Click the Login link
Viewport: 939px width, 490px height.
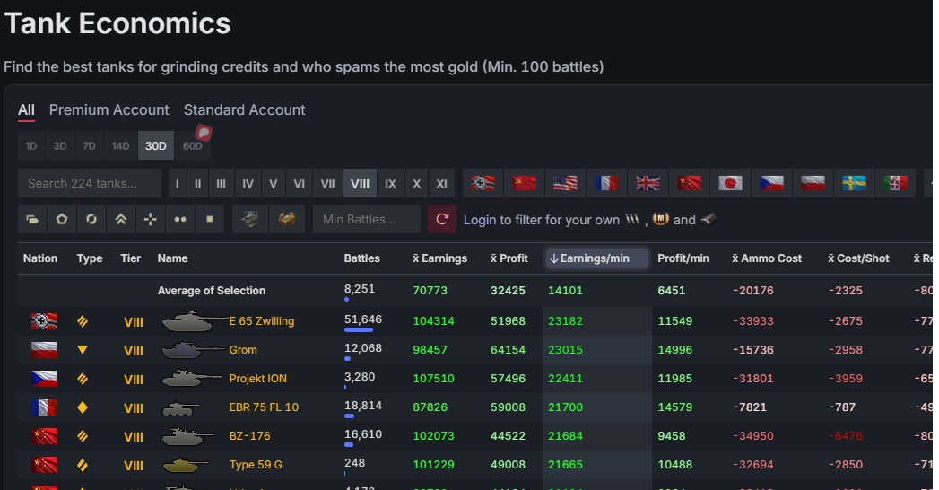[479, 220]
